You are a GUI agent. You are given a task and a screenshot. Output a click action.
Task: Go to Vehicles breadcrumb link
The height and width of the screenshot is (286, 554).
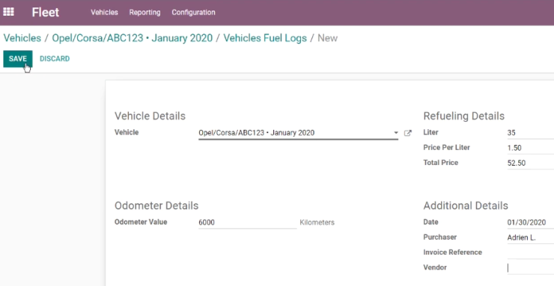coord(22,37)
